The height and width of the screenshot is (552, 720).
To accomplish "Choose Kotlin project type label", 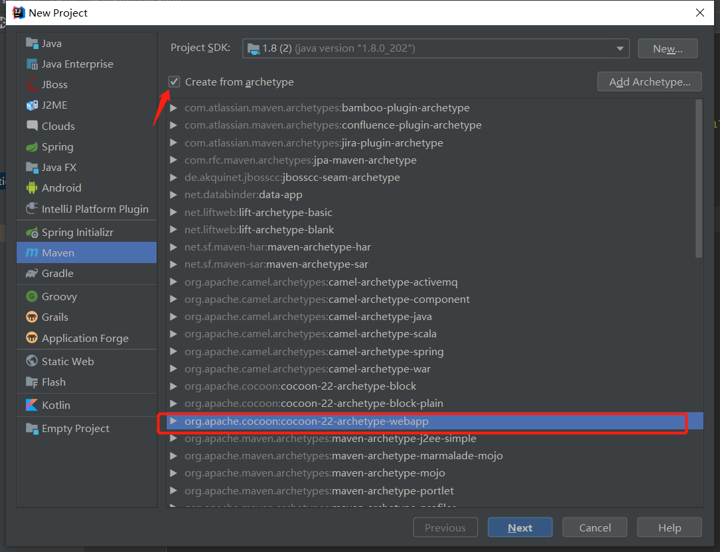I will pos(56,406).
